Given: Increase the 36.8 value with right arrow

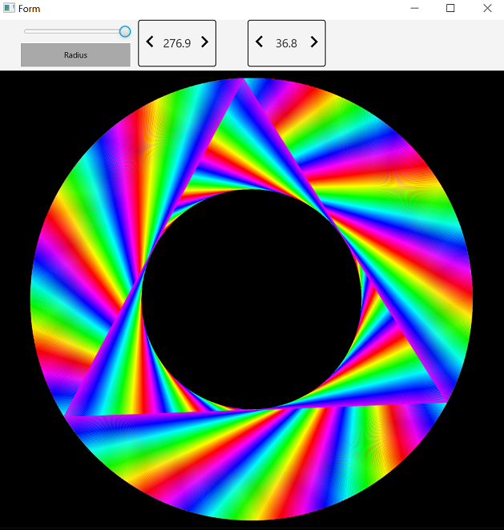Looking at the screenshot, I should pyautogui.click(x=314, y=42).
